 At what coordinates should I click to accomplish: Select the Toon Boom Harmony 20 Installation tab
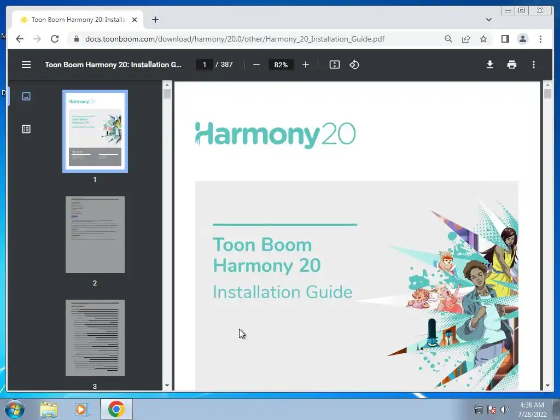click(78, 20)
